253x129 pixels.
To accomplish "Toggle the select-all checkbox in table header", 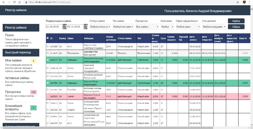I will (x=47, y=38).
